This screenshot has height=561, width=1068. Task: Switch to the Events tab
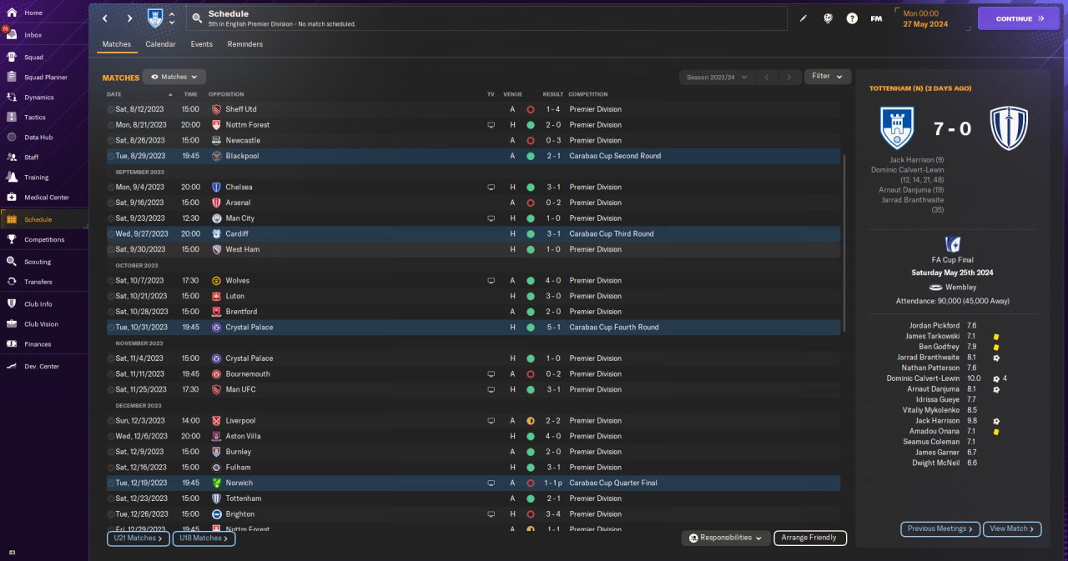click(201, 44)
